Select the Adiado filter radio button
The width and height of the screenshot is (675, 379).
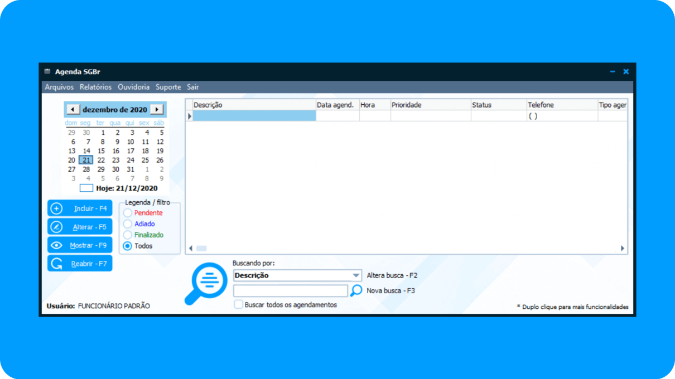click(x=128, y=224)
